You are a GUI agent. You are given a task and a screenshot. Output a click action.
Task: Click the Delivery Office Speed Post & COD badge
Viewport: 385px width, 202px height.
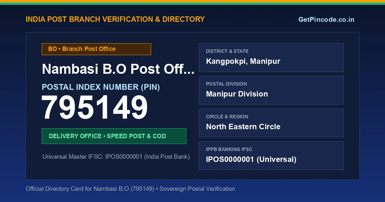point(114,136)
